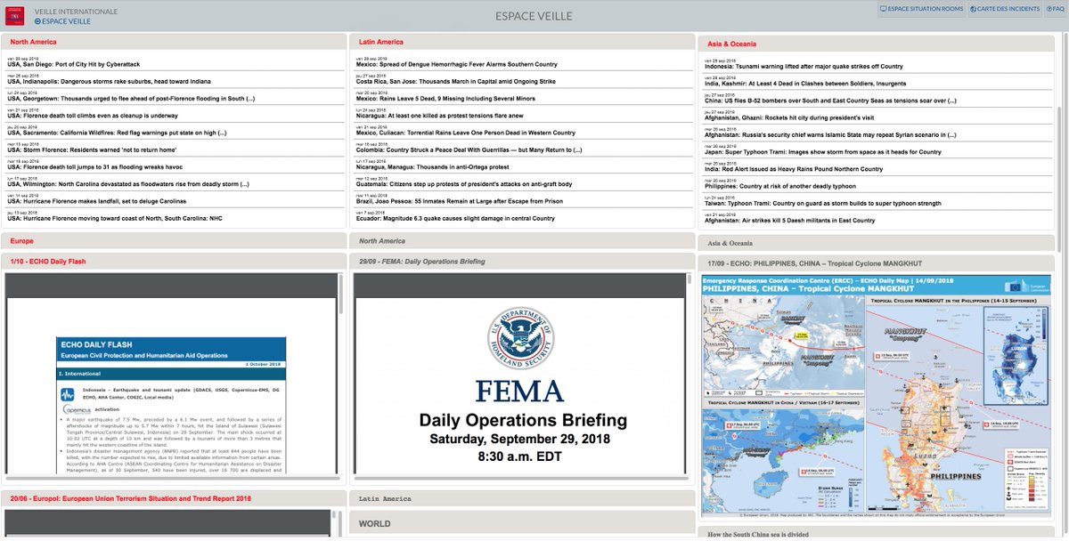
Task: Select the Latin America news section header
Action: (521, 42)
